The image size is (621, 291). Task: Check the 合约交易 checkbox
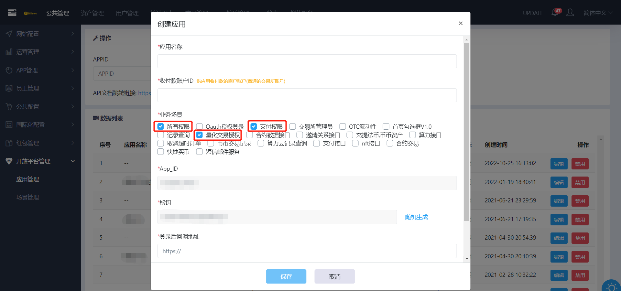pos(390,143)
